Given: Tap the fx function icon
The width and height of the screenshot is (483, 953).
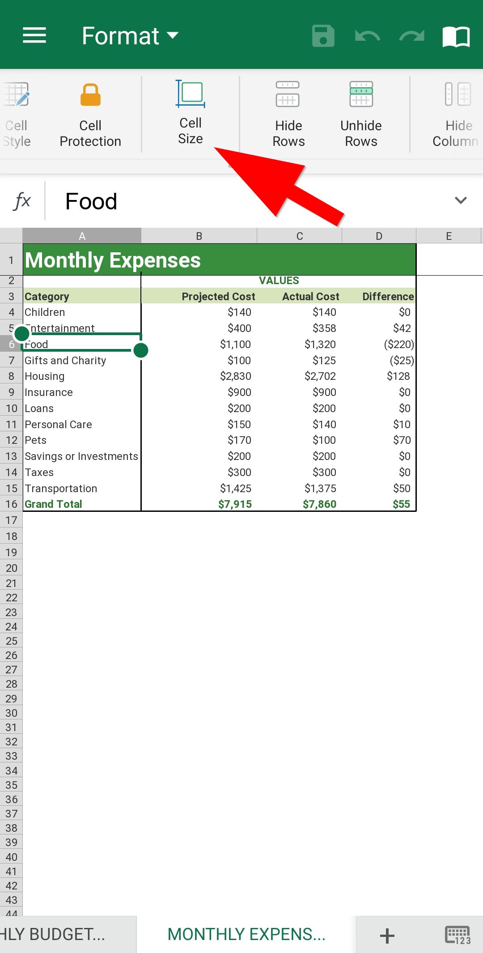Looking at the screenshot, I should point(22,201).
